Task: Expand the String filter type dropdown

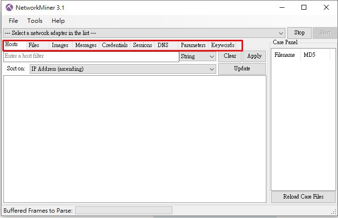Action: pyautogui.click(x=198, y=56)
